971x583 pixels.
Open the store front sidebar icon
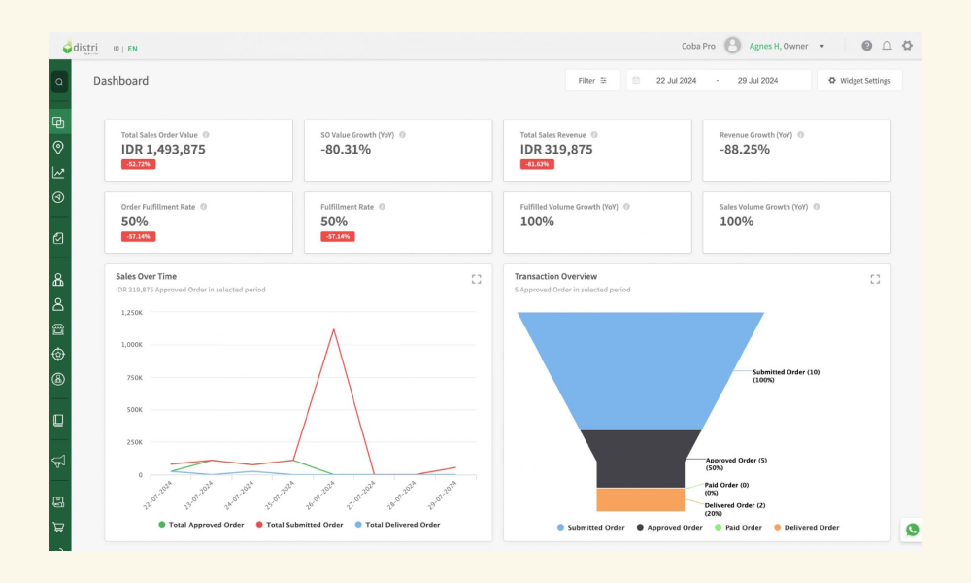tap(58, 329)
